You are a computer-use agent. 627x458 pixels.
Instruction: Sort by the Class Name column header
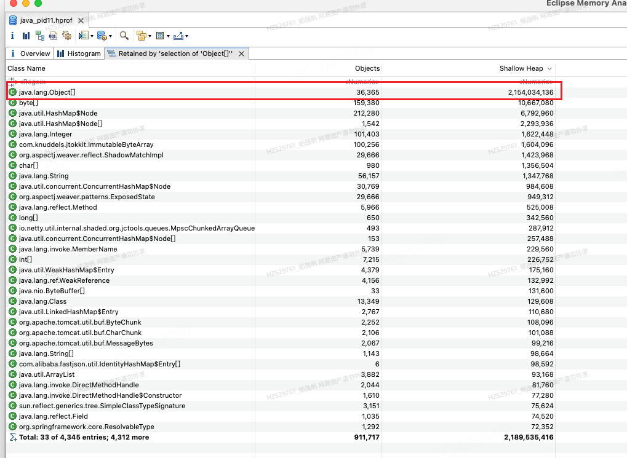(130, 68)
